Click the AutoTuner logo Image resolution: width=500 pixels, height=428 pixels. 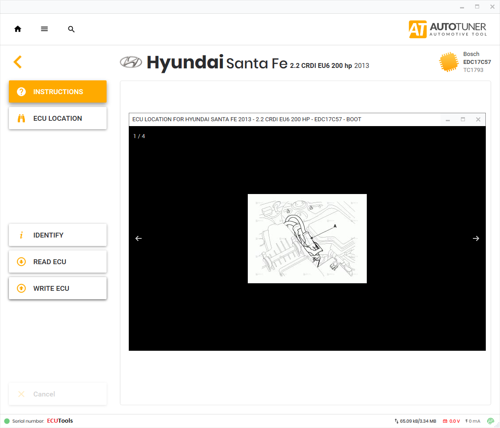pyautogui.click(x=448, y=29)
